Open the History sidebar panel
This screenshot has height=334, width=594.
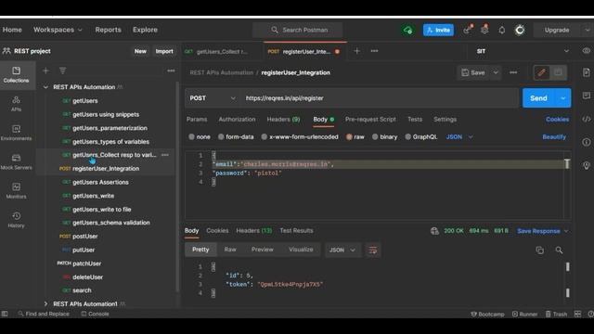coord(16,220)
